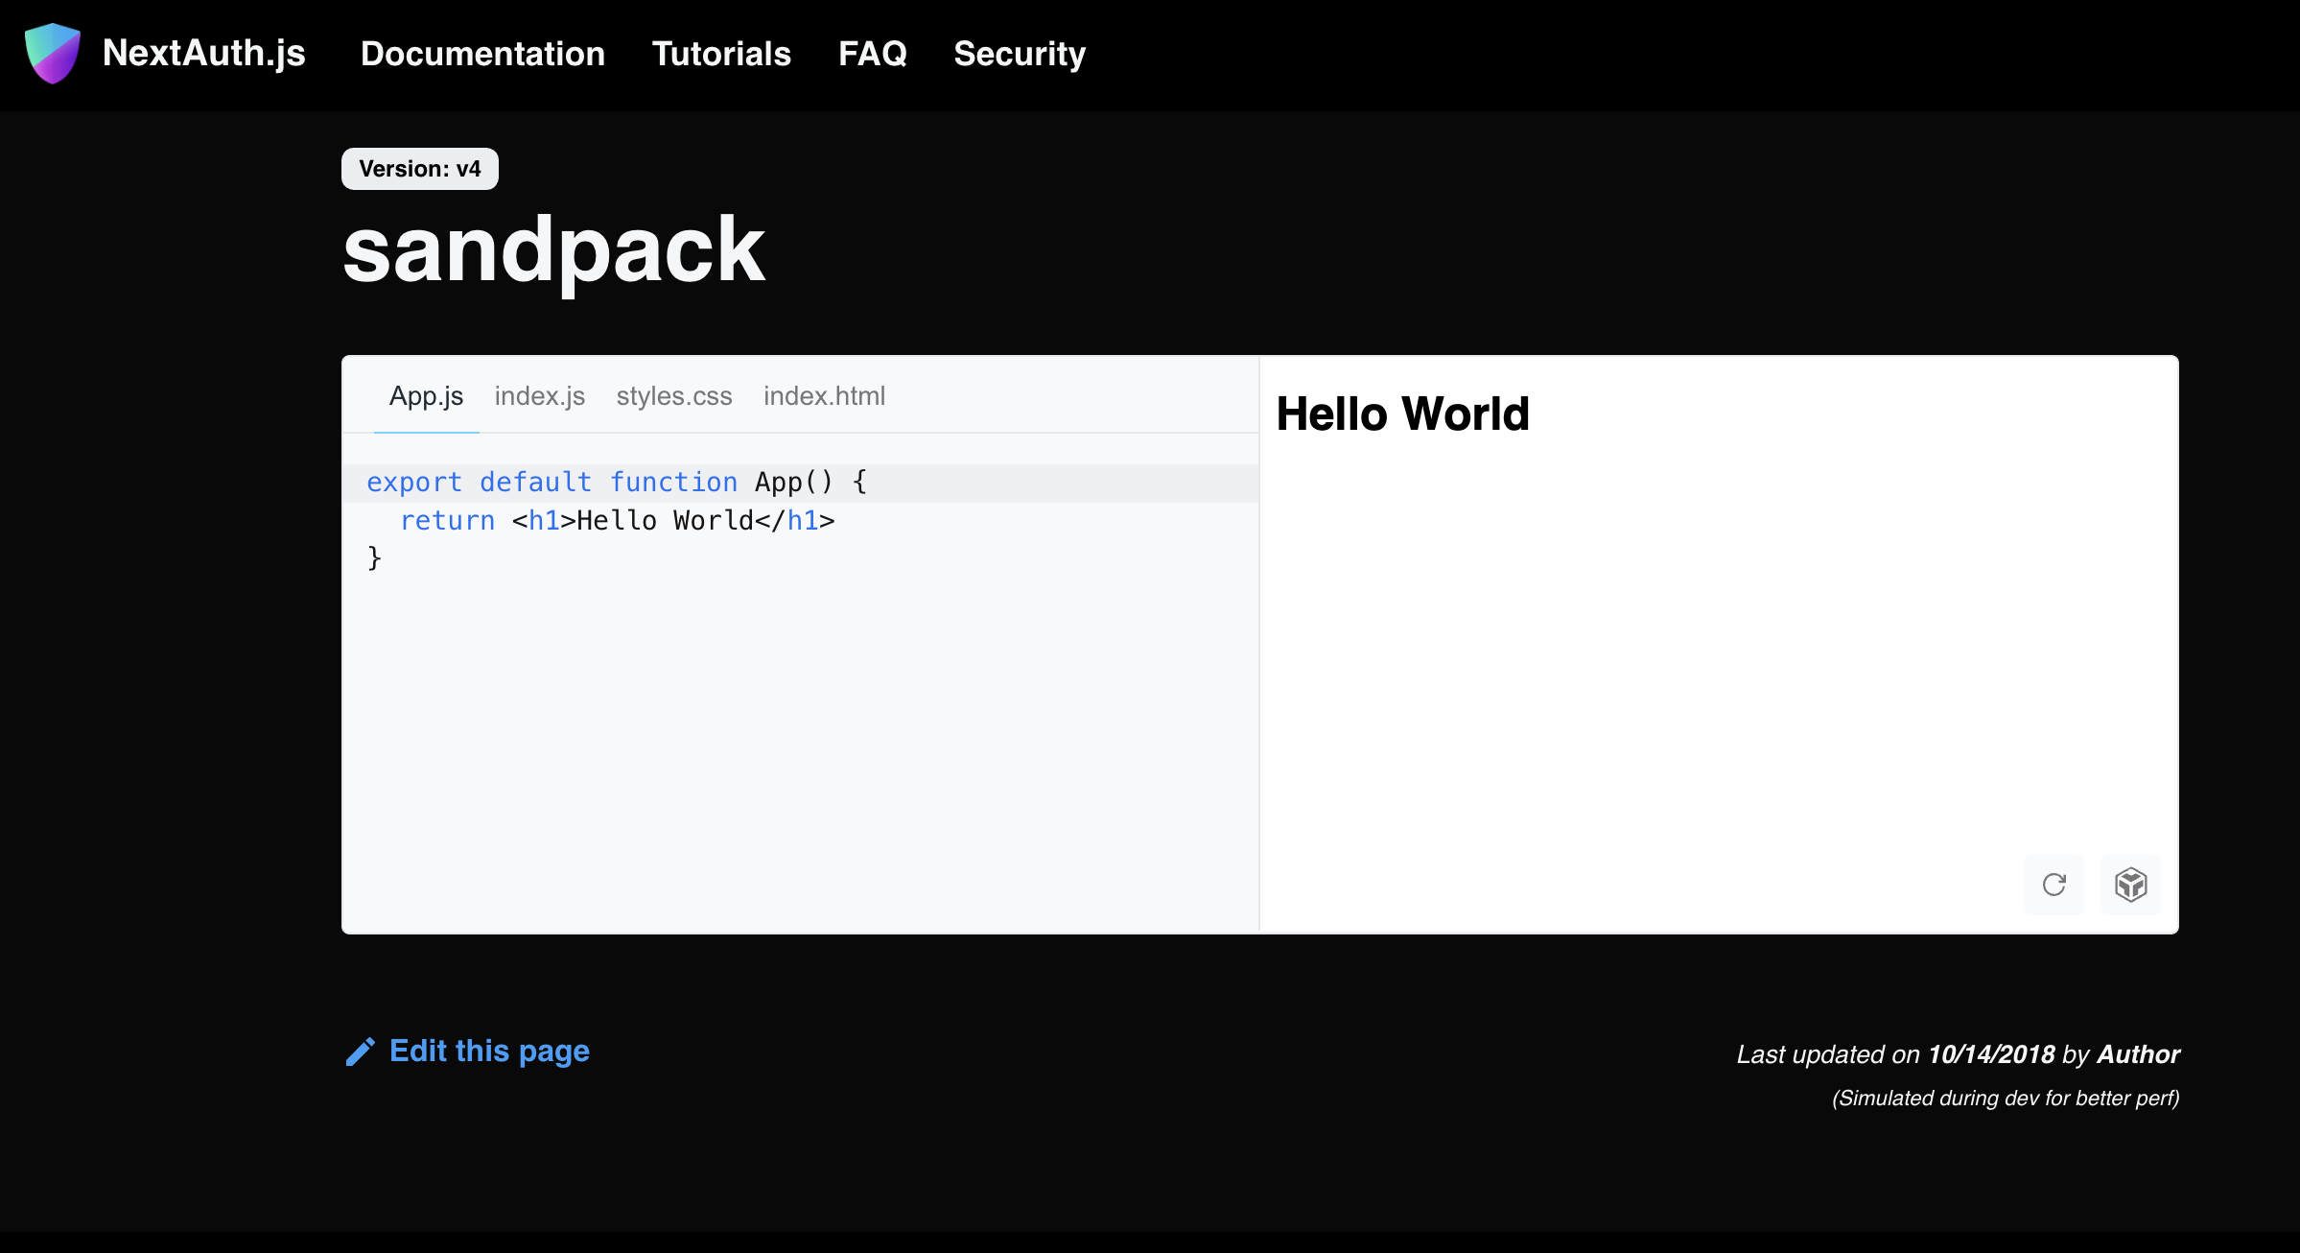The height and width of the screenshot is (1253, 2300).
Task: Refresh the sandbox preview
Action: click(2054, 884)
